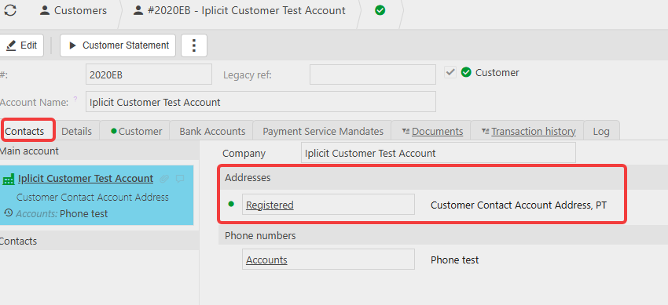Click the account number field 2020EB
This screenshot has width=668, height=305.
[x=149, y=74]
